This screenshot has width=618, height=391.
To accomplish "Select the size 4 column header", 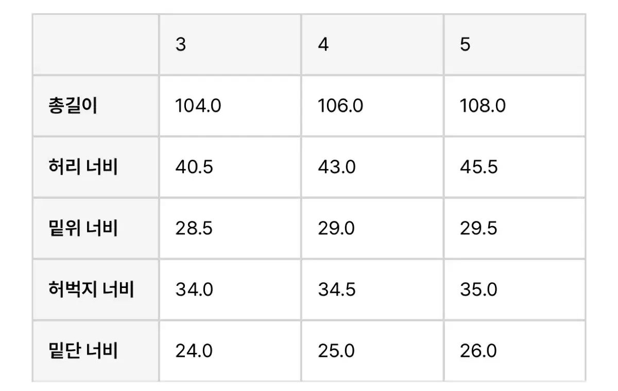I will [x=373, y=44].
